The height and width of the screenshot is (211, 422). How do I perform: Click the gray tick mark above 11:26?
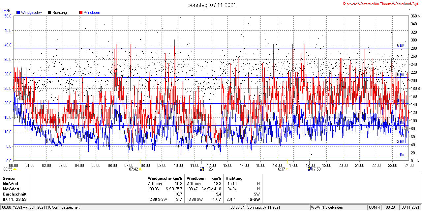202,162
